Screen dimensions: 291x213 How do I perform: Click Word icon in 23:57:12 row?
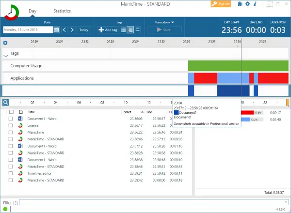20,146
